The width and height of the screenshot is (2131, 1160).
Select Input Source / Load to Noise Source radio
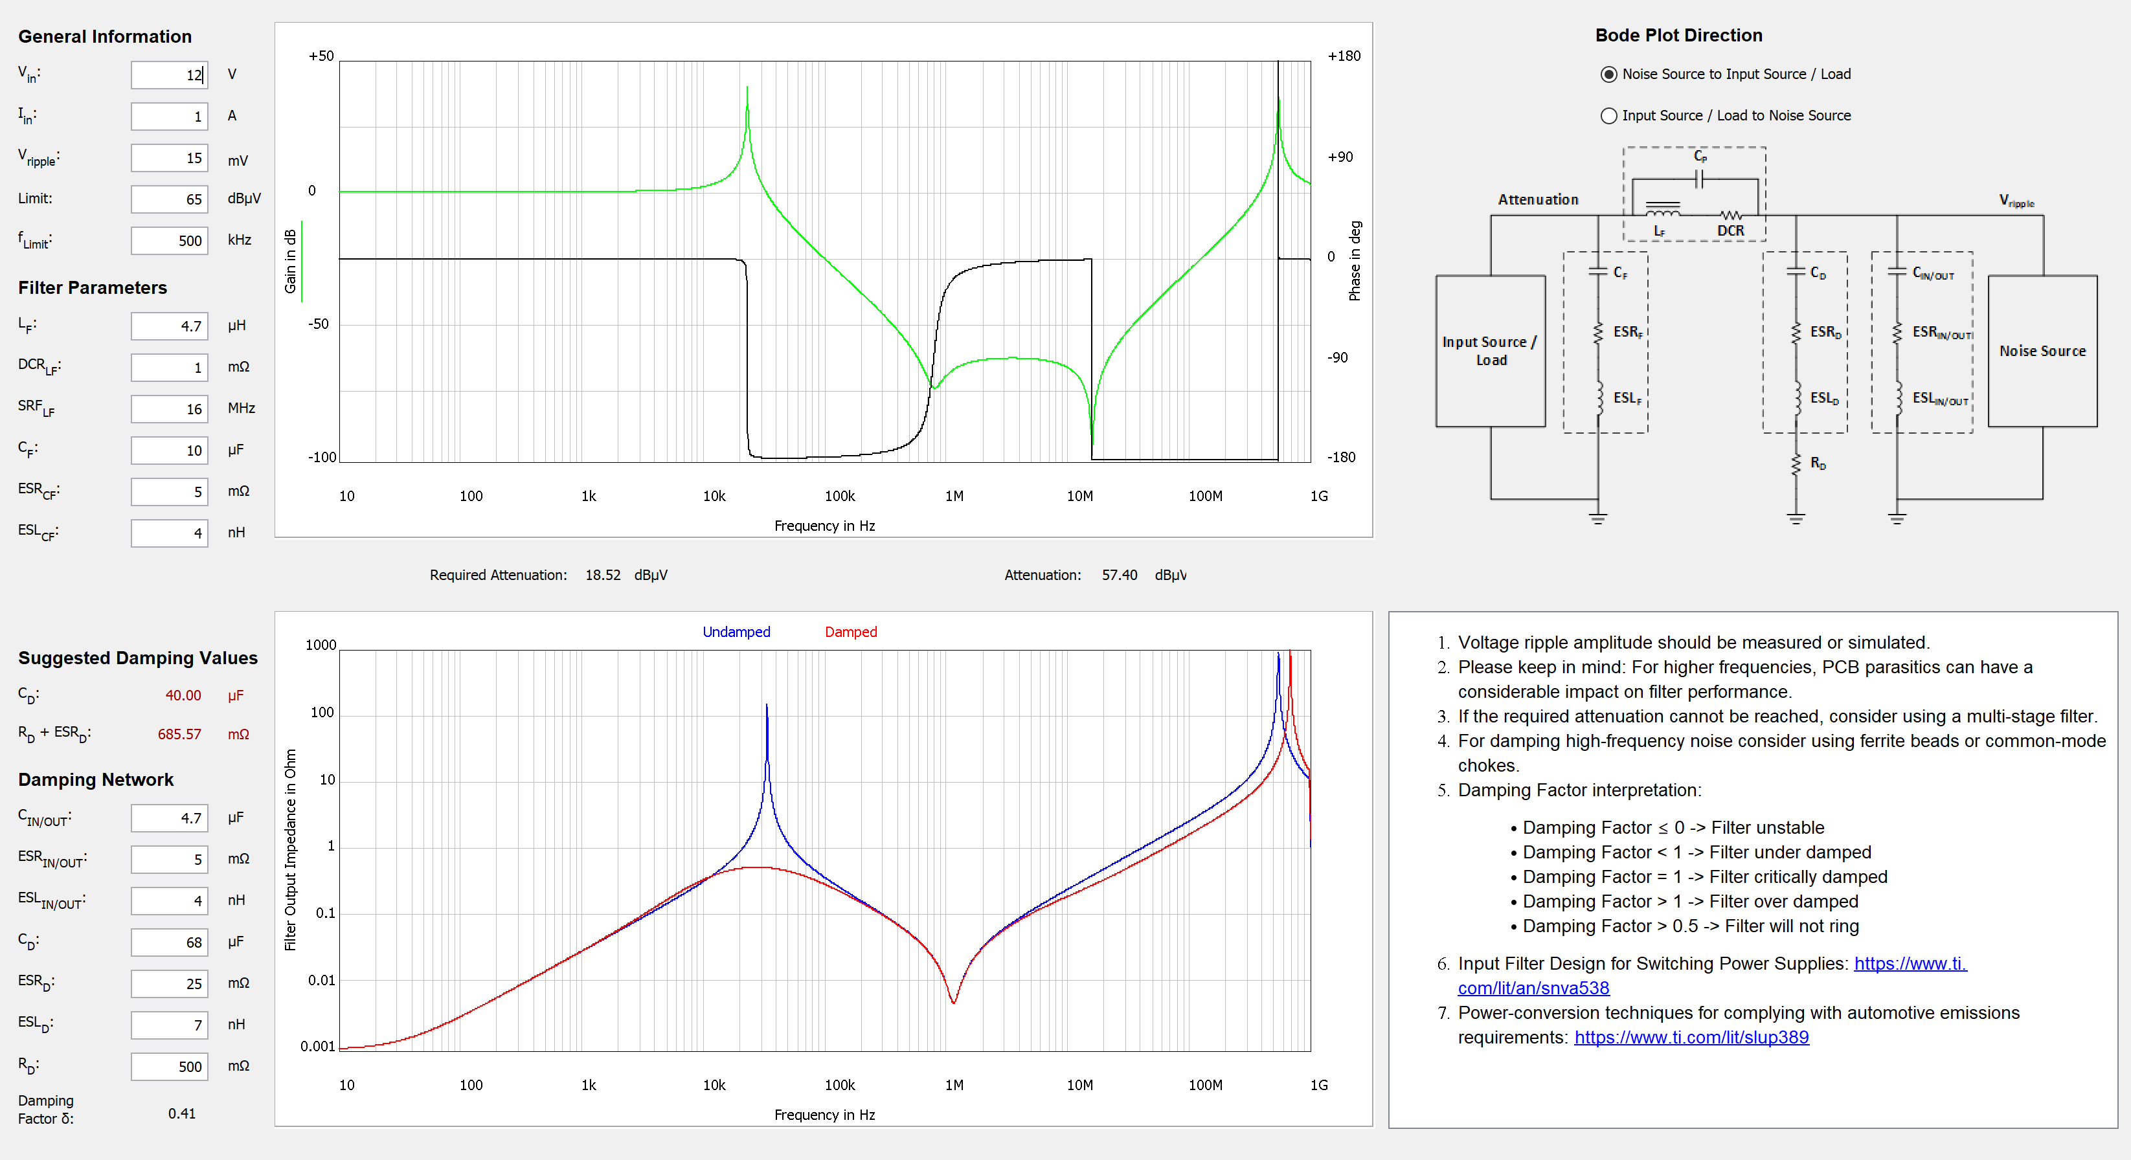[x=1608, y=116]
